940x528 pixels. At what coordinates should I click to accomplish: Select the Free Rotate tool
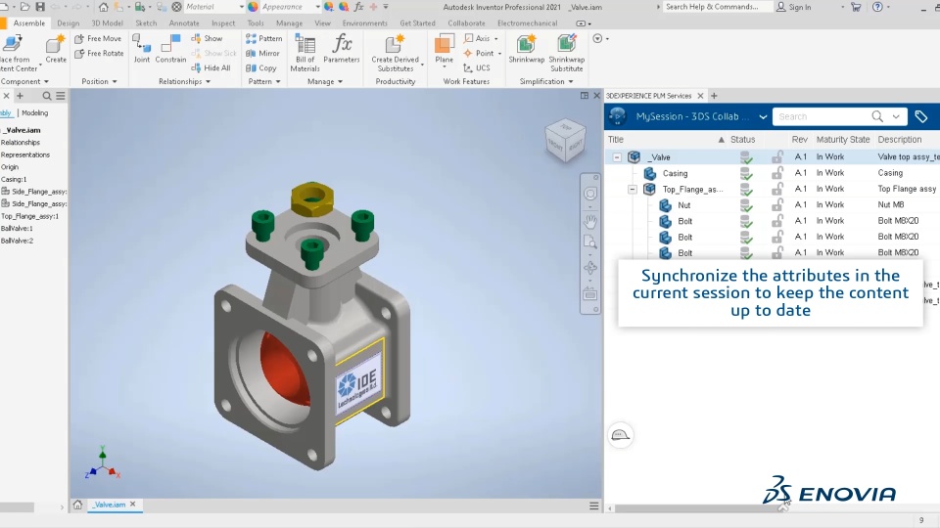99,53
